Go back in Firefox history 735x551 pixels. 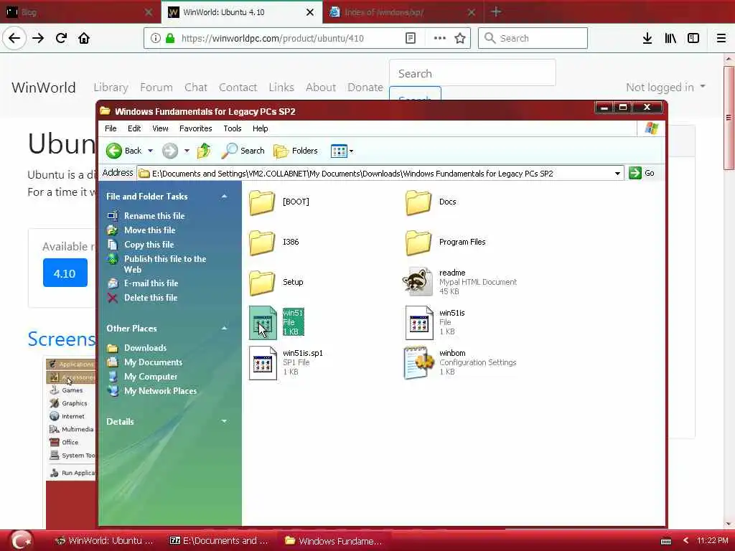click(x=14, y=38)
